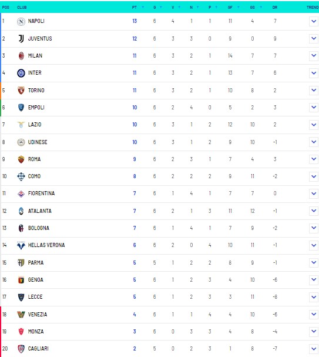Click the Fiorentina crest icon
319x357 pixels.
coord(21,193)
